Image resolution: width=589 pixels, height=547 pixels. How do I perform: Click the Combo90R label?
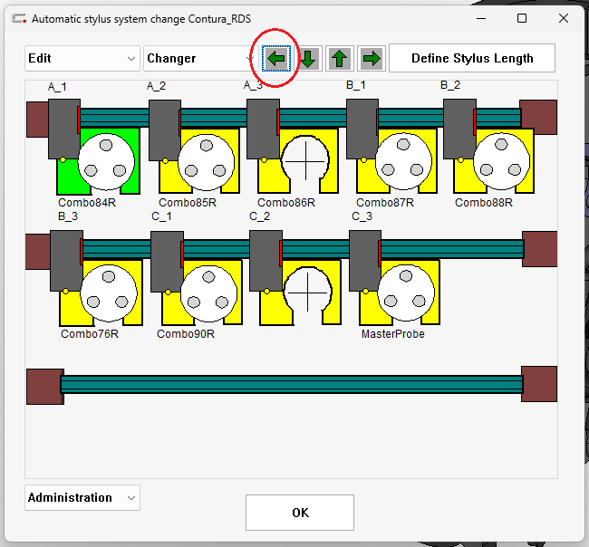(x=186, y=334)
